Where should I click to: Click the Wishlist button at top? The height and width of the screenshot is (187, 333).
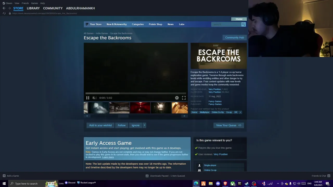click(x=239, y=19)
